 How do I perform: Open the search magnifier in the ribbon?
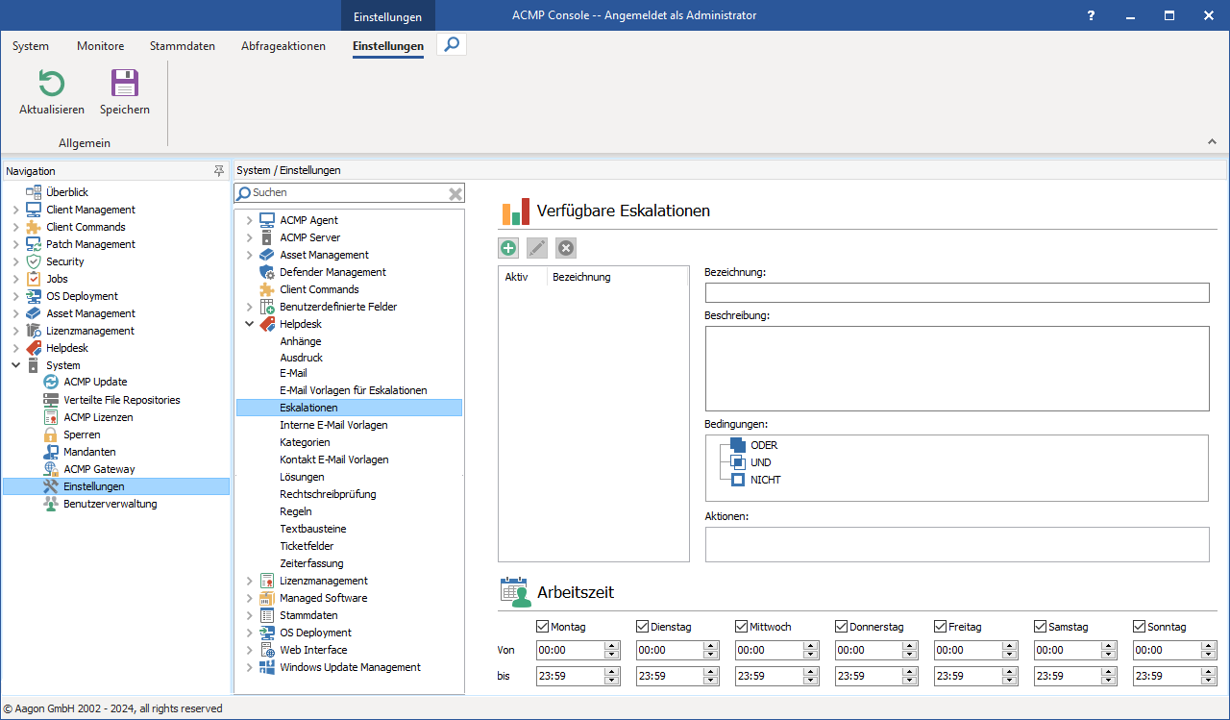[x=451, y=43]
